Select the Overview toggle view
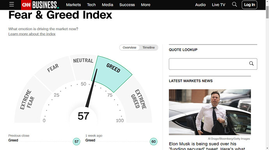Viewport: 269px width, 150px height. pos(129,47)
